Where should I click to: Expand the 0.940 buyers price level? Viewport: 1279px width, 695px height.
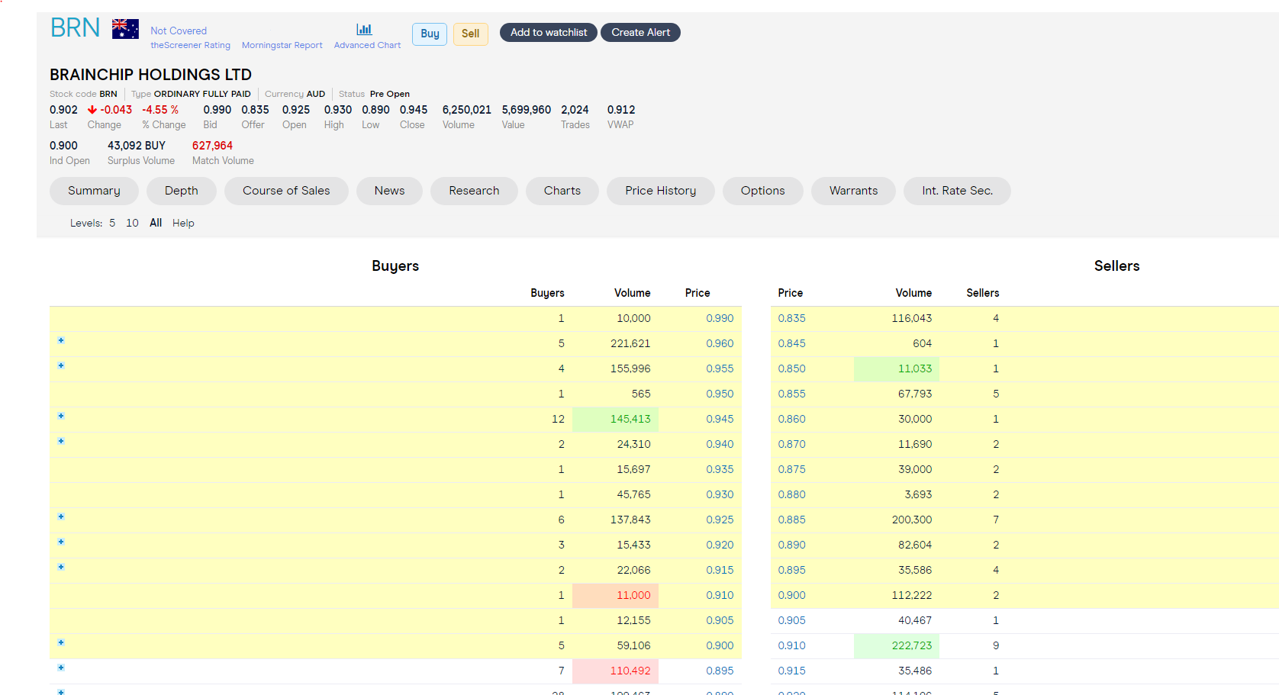coord(61,442)
